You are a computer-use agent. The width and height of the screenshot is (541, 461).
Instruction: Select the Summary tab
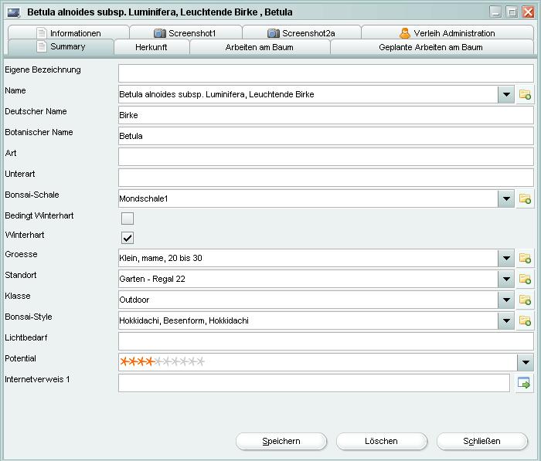click(61, 46)
